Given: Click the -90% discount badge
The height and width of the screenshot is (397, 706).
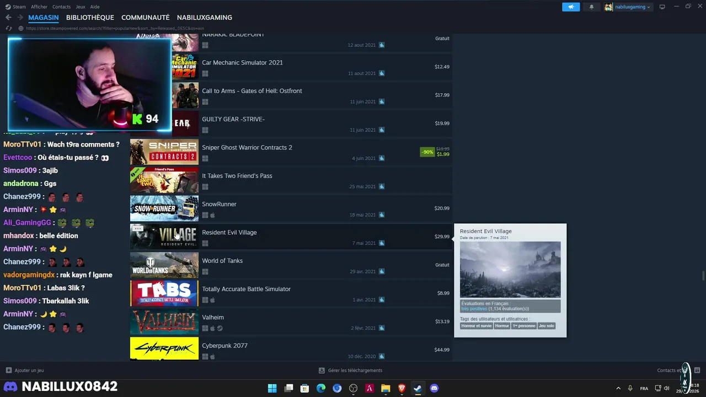Looking at the screenshot, I should pos(427,152).
